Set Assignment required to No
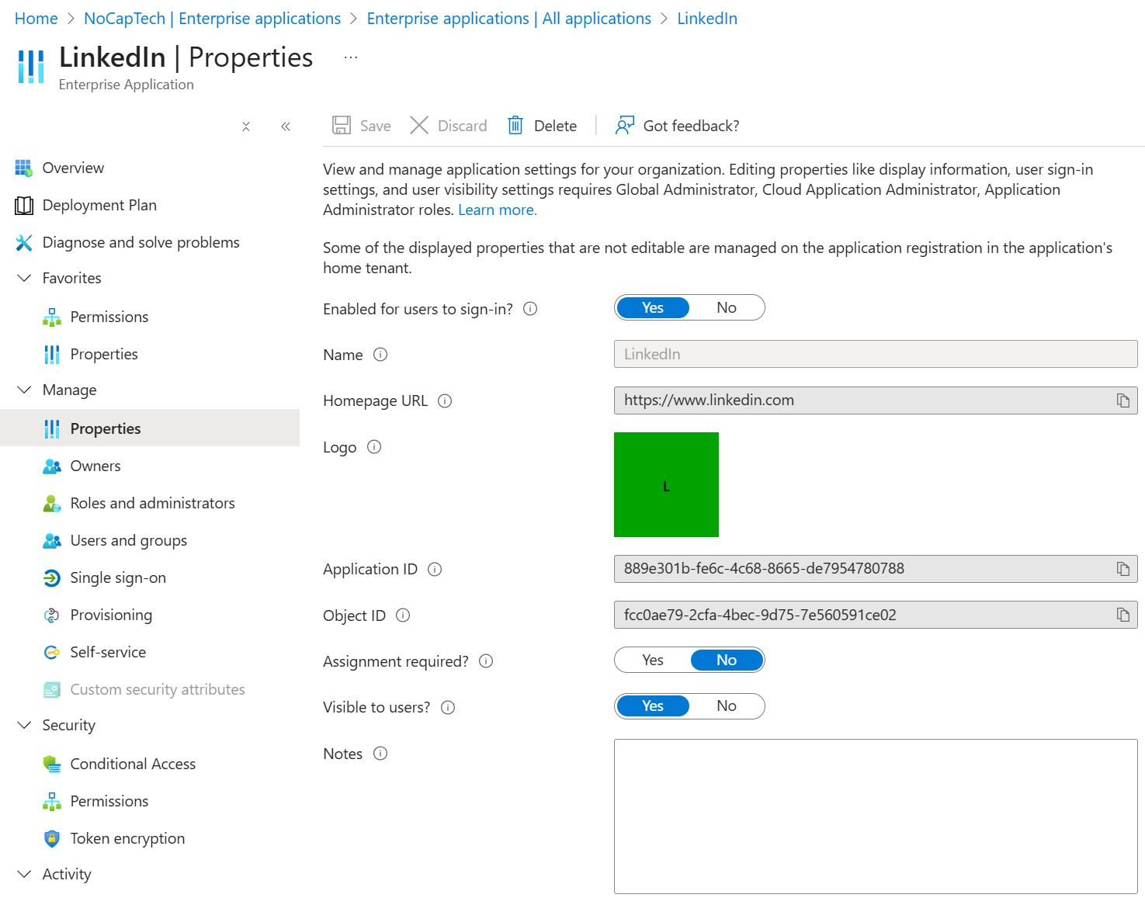Image resolution: width=1145 pixels, height=898 pixels. click(727, 660)
